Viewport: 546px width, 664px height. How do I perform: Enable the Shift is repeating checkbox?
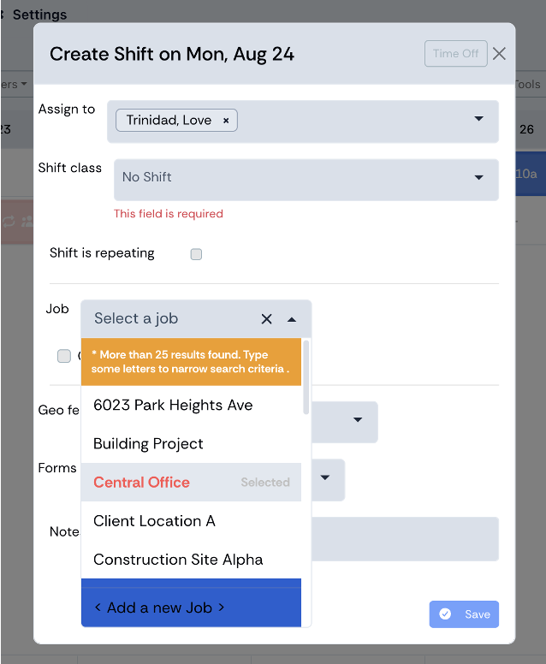(x=196, y=254)
